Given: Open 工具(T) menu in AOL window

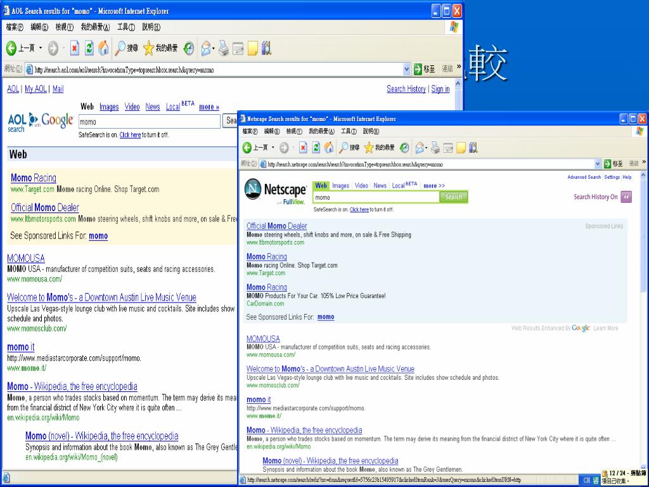Looking at the screenshot, I should click(126, 27).
